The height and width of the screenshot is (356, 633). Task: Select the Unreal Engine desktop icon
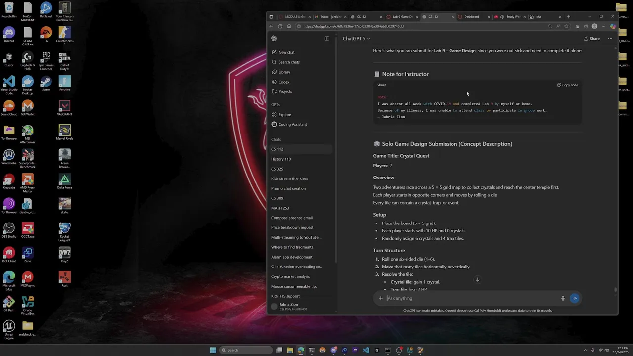pos(9,330)
